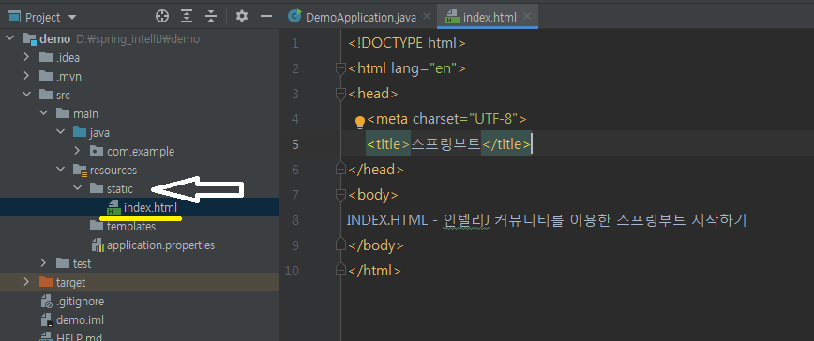
Task: Collapse the java folder
Action: click(61, 133)
